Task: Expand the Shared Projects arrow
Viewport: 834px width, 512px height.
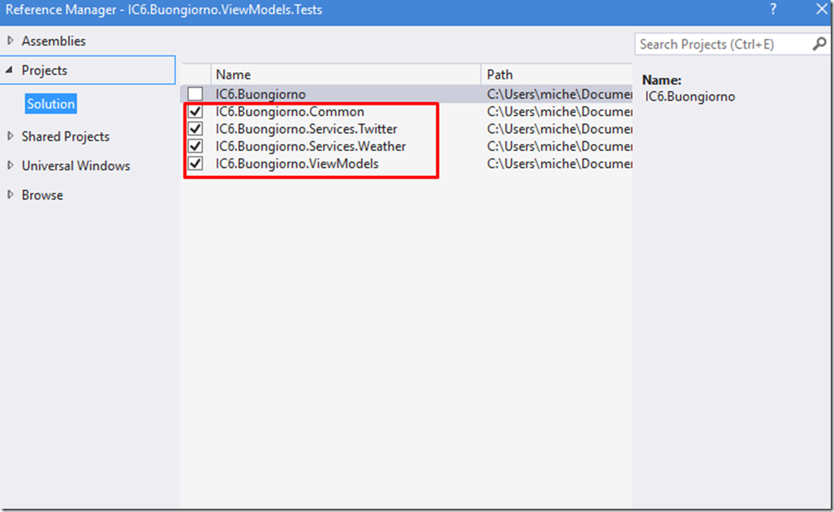Action: (x=11, y=136)
